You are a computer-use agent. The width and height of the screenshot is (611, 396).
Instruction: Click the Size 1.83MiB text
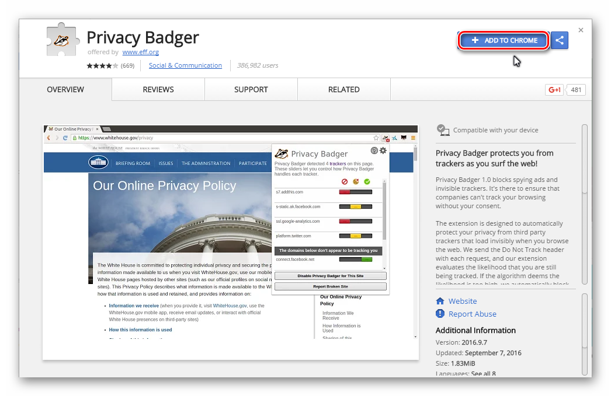tap(455, 363)
